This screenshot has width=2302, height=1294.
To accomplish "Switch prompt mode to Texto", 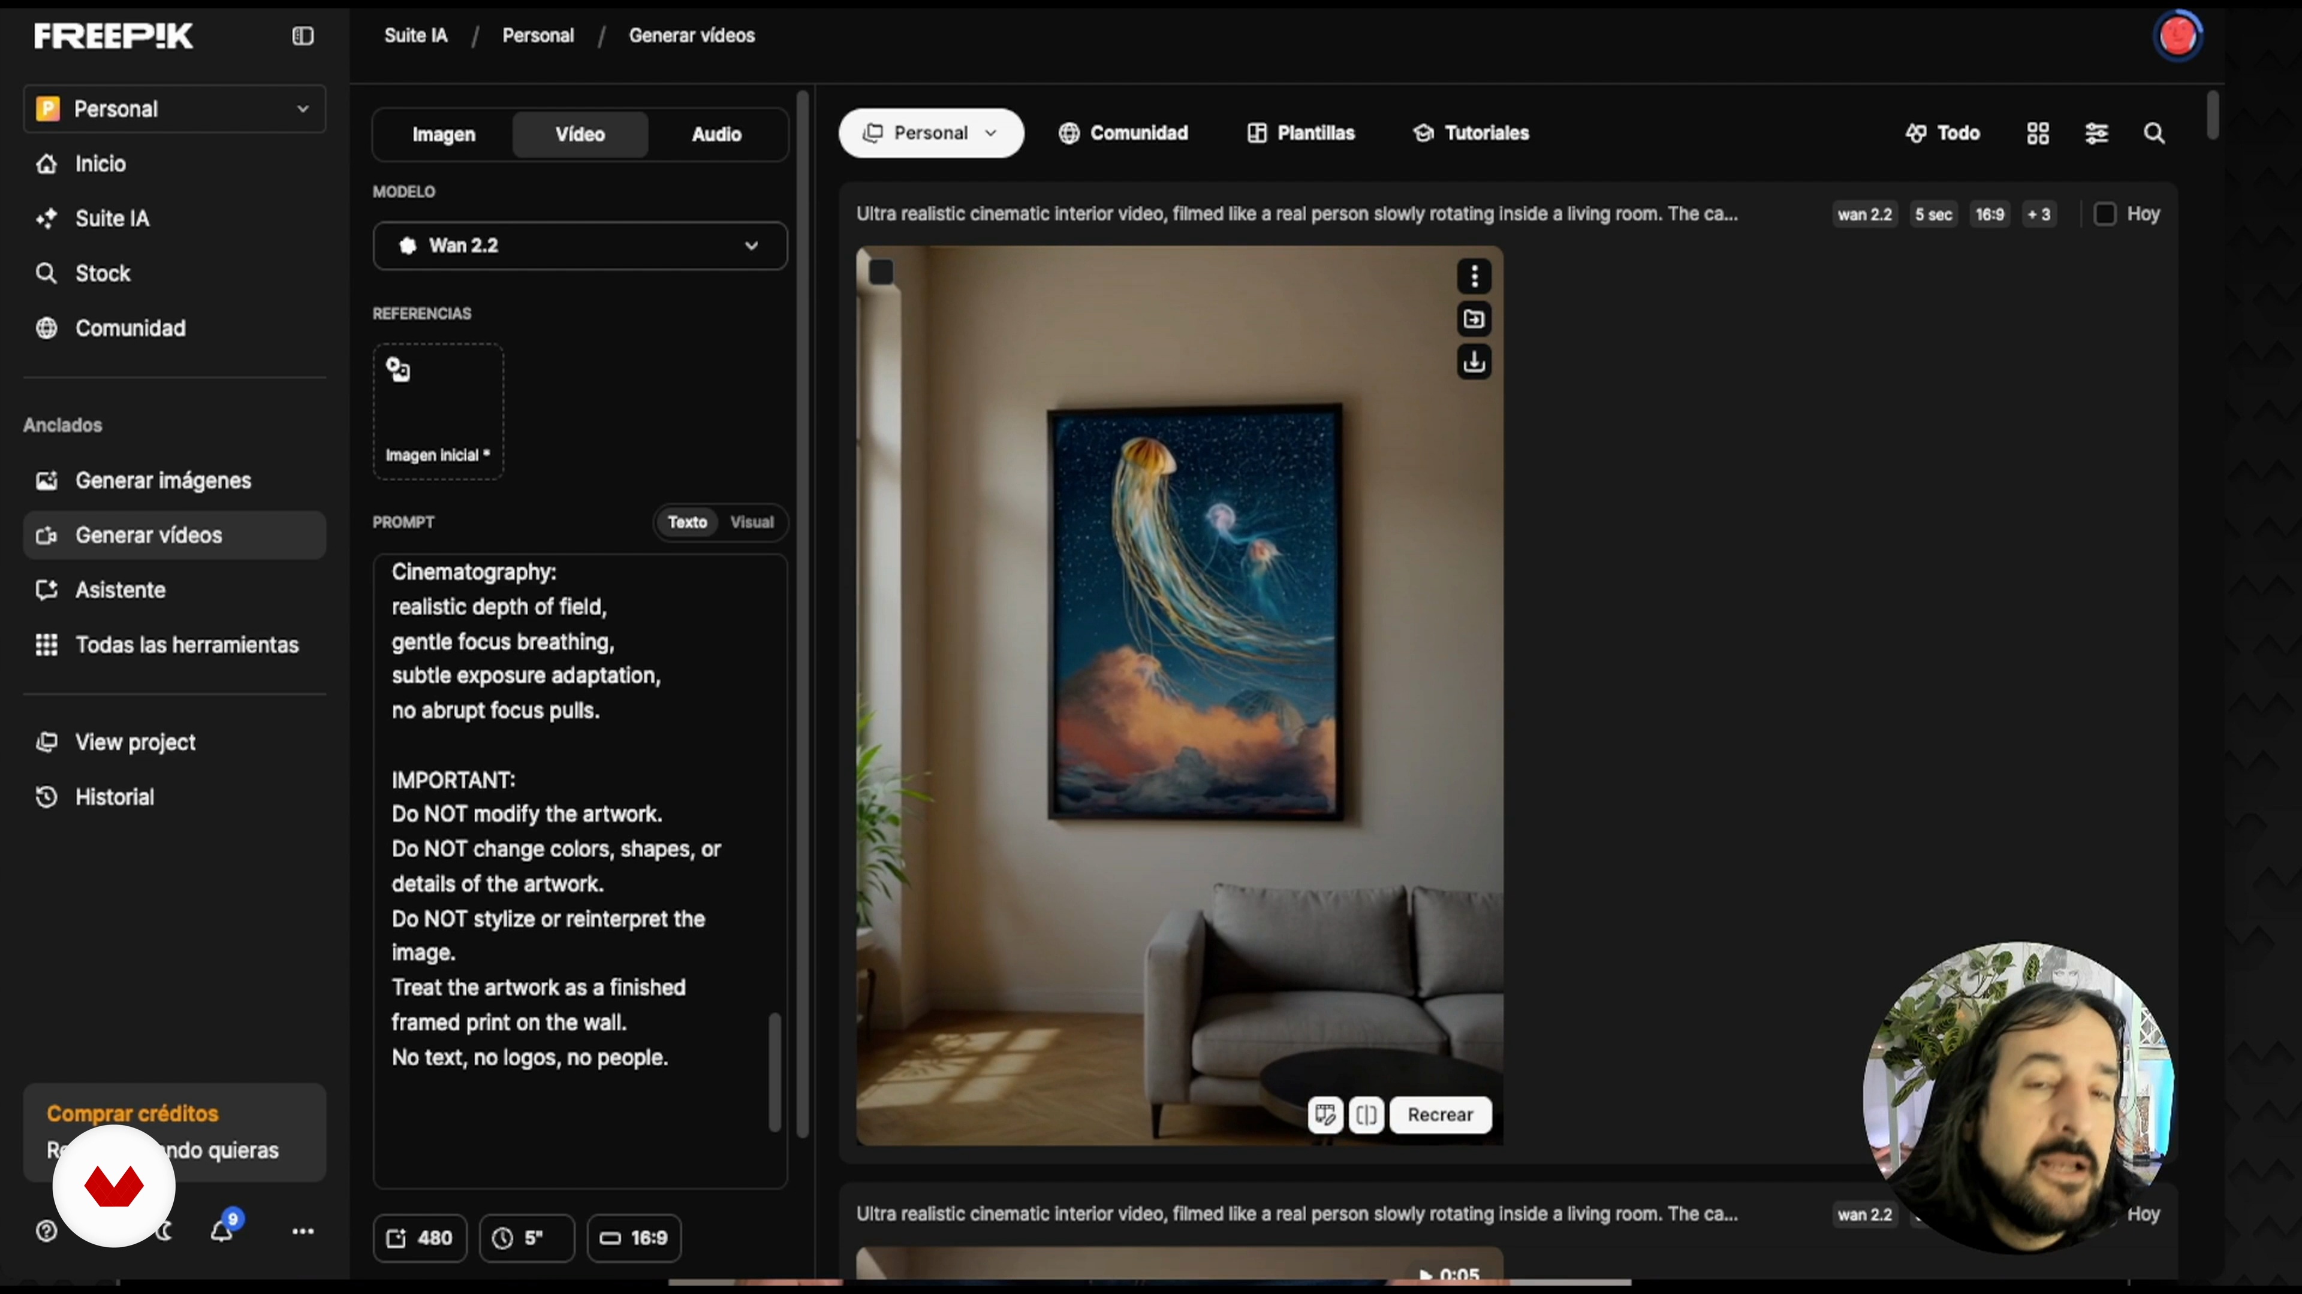I will click(687, 522).
